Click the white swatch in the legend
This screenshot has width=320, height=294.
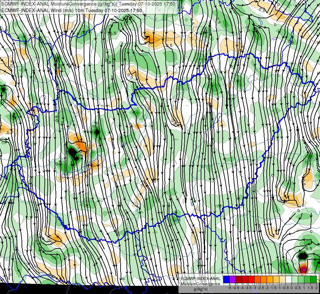tap(289, 280)
